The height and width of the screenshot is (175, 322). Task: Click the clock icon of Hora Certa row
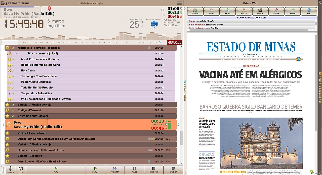[x=9, y=70]
